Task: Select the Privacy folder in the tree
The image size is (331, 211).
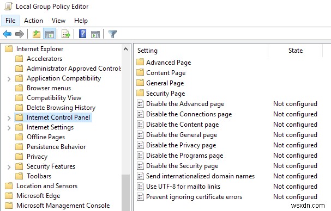Action: click(x=37, y=157)
